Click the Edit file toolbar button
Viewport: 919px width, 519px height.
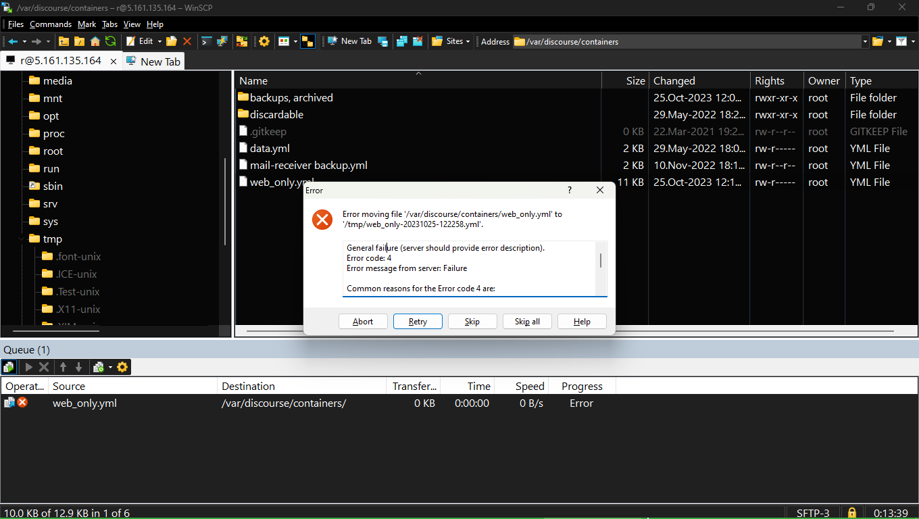(x=139, y=41)
